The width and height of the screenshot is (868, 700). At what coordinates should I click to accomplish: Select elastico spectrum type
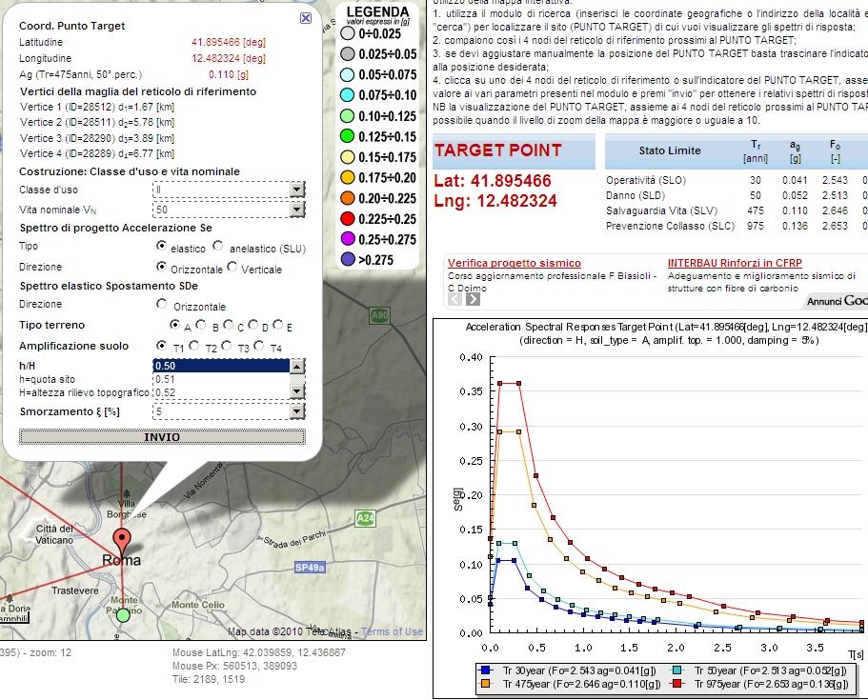coord(161,245)
